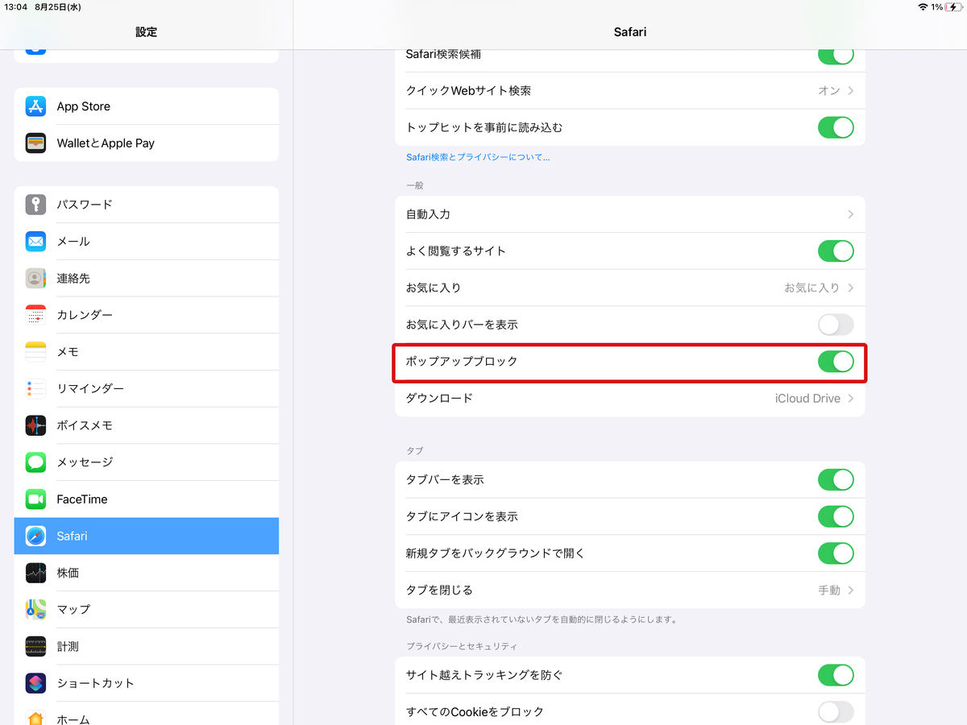The height and width of the screenshot is (725, 967).
Task: Tap the ボイスメモ voice memo icon
Action: coord(35,425)
